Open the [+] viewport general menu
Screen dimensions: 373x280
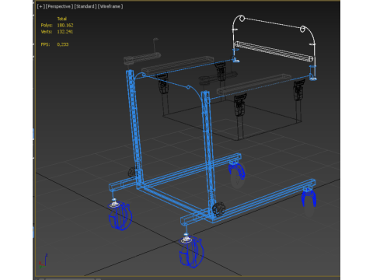click(x=40, y=6)
